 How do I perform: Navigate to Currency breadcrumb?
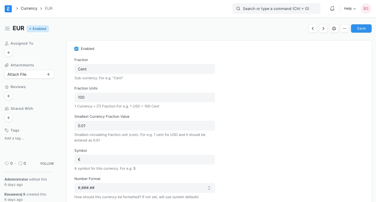pyautogui.click(x=29, y=9)
